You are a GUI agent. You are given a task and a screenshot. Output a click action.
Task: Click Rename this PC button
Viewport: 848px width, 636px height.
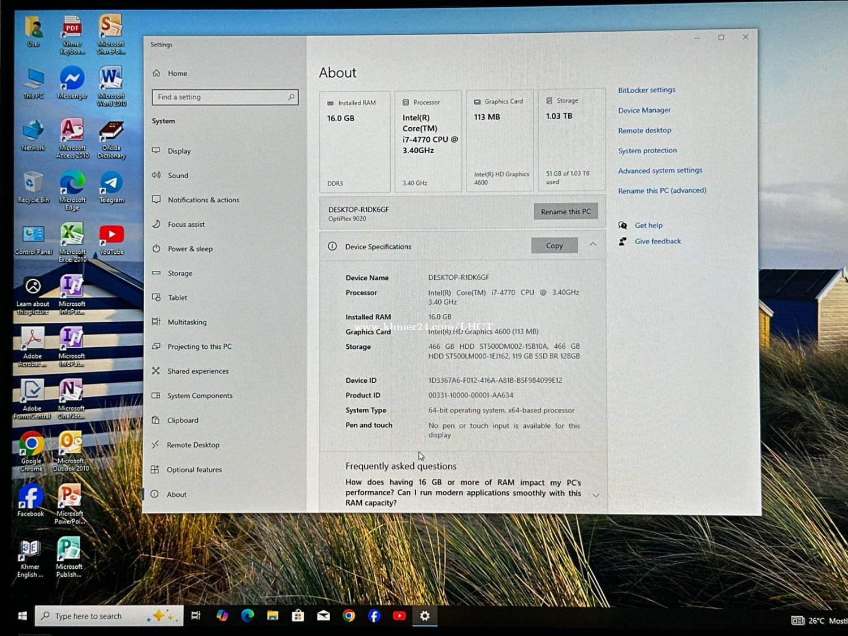565,211
